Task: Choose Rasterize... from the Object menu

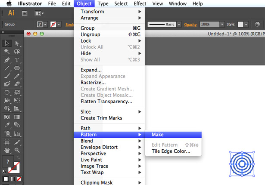Action: click(x=109, y=83)
